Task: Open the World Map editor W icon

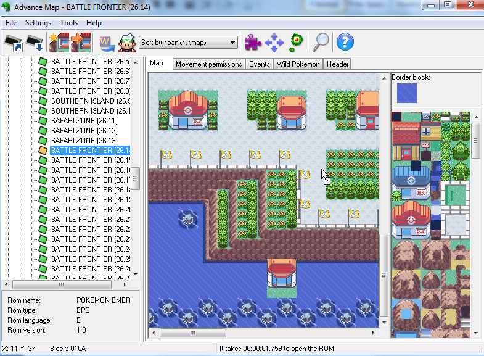Action: pyautogui.click(x=107, y=43)
